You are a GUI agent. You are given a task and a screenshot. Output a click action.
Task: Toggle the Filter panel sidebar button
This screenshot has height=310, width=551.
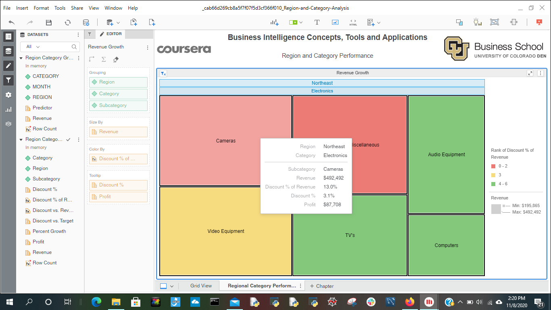(x=8, y=80)
